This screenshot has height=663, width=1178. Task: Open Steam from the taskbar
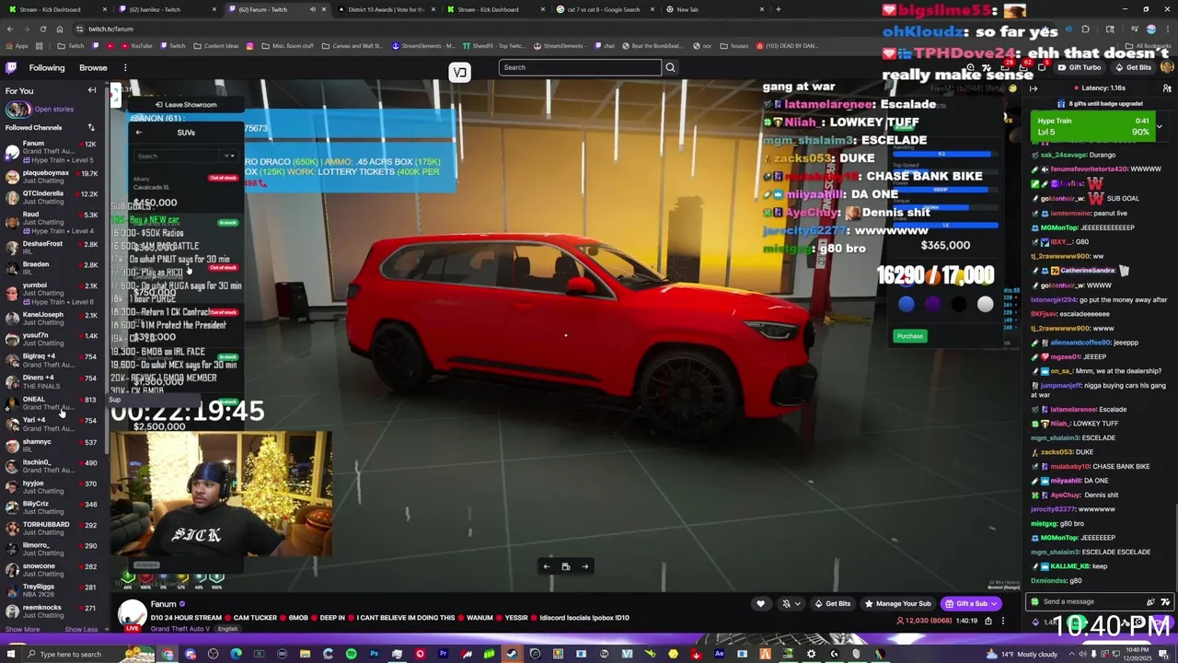pos(512,654)
